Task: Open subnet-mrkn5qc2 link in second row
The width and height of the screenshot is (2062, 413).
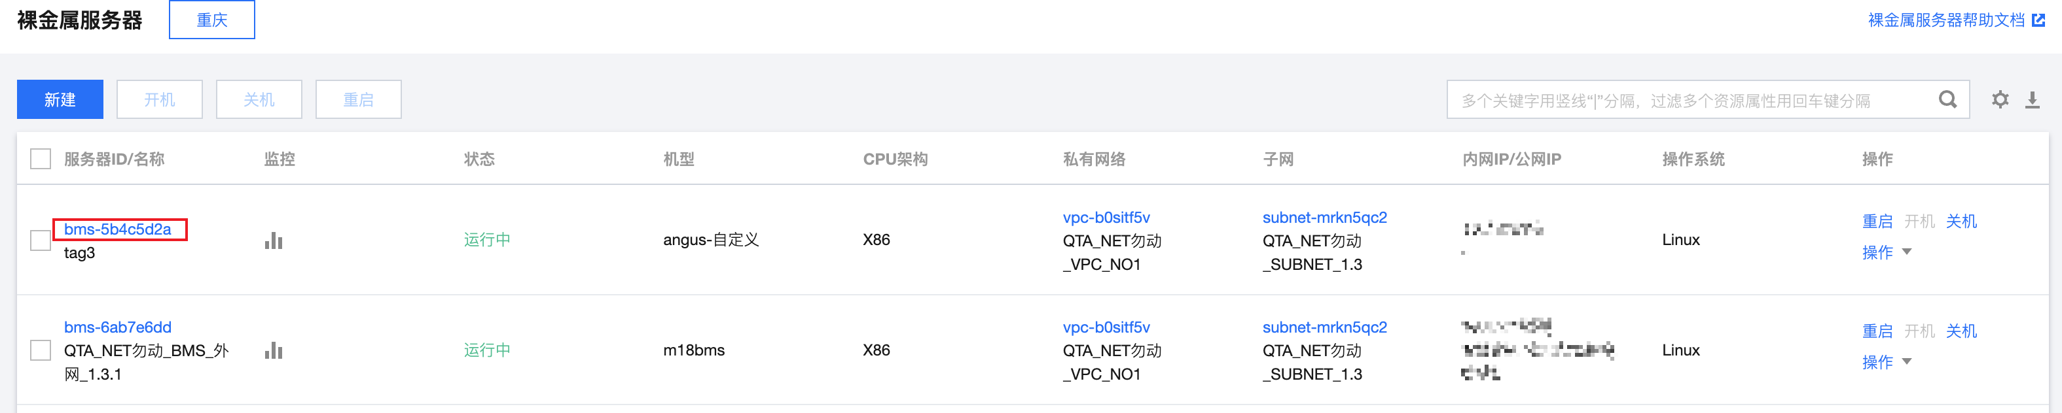Action: tap(1325, 327)
